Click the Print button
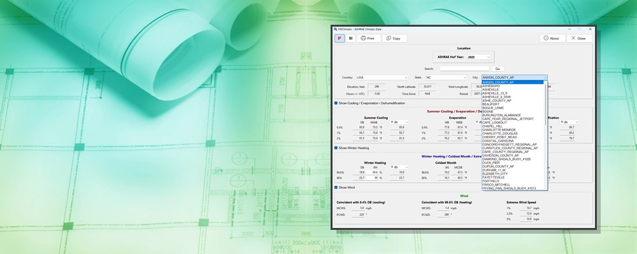637x254 pixels. (368, 38)
